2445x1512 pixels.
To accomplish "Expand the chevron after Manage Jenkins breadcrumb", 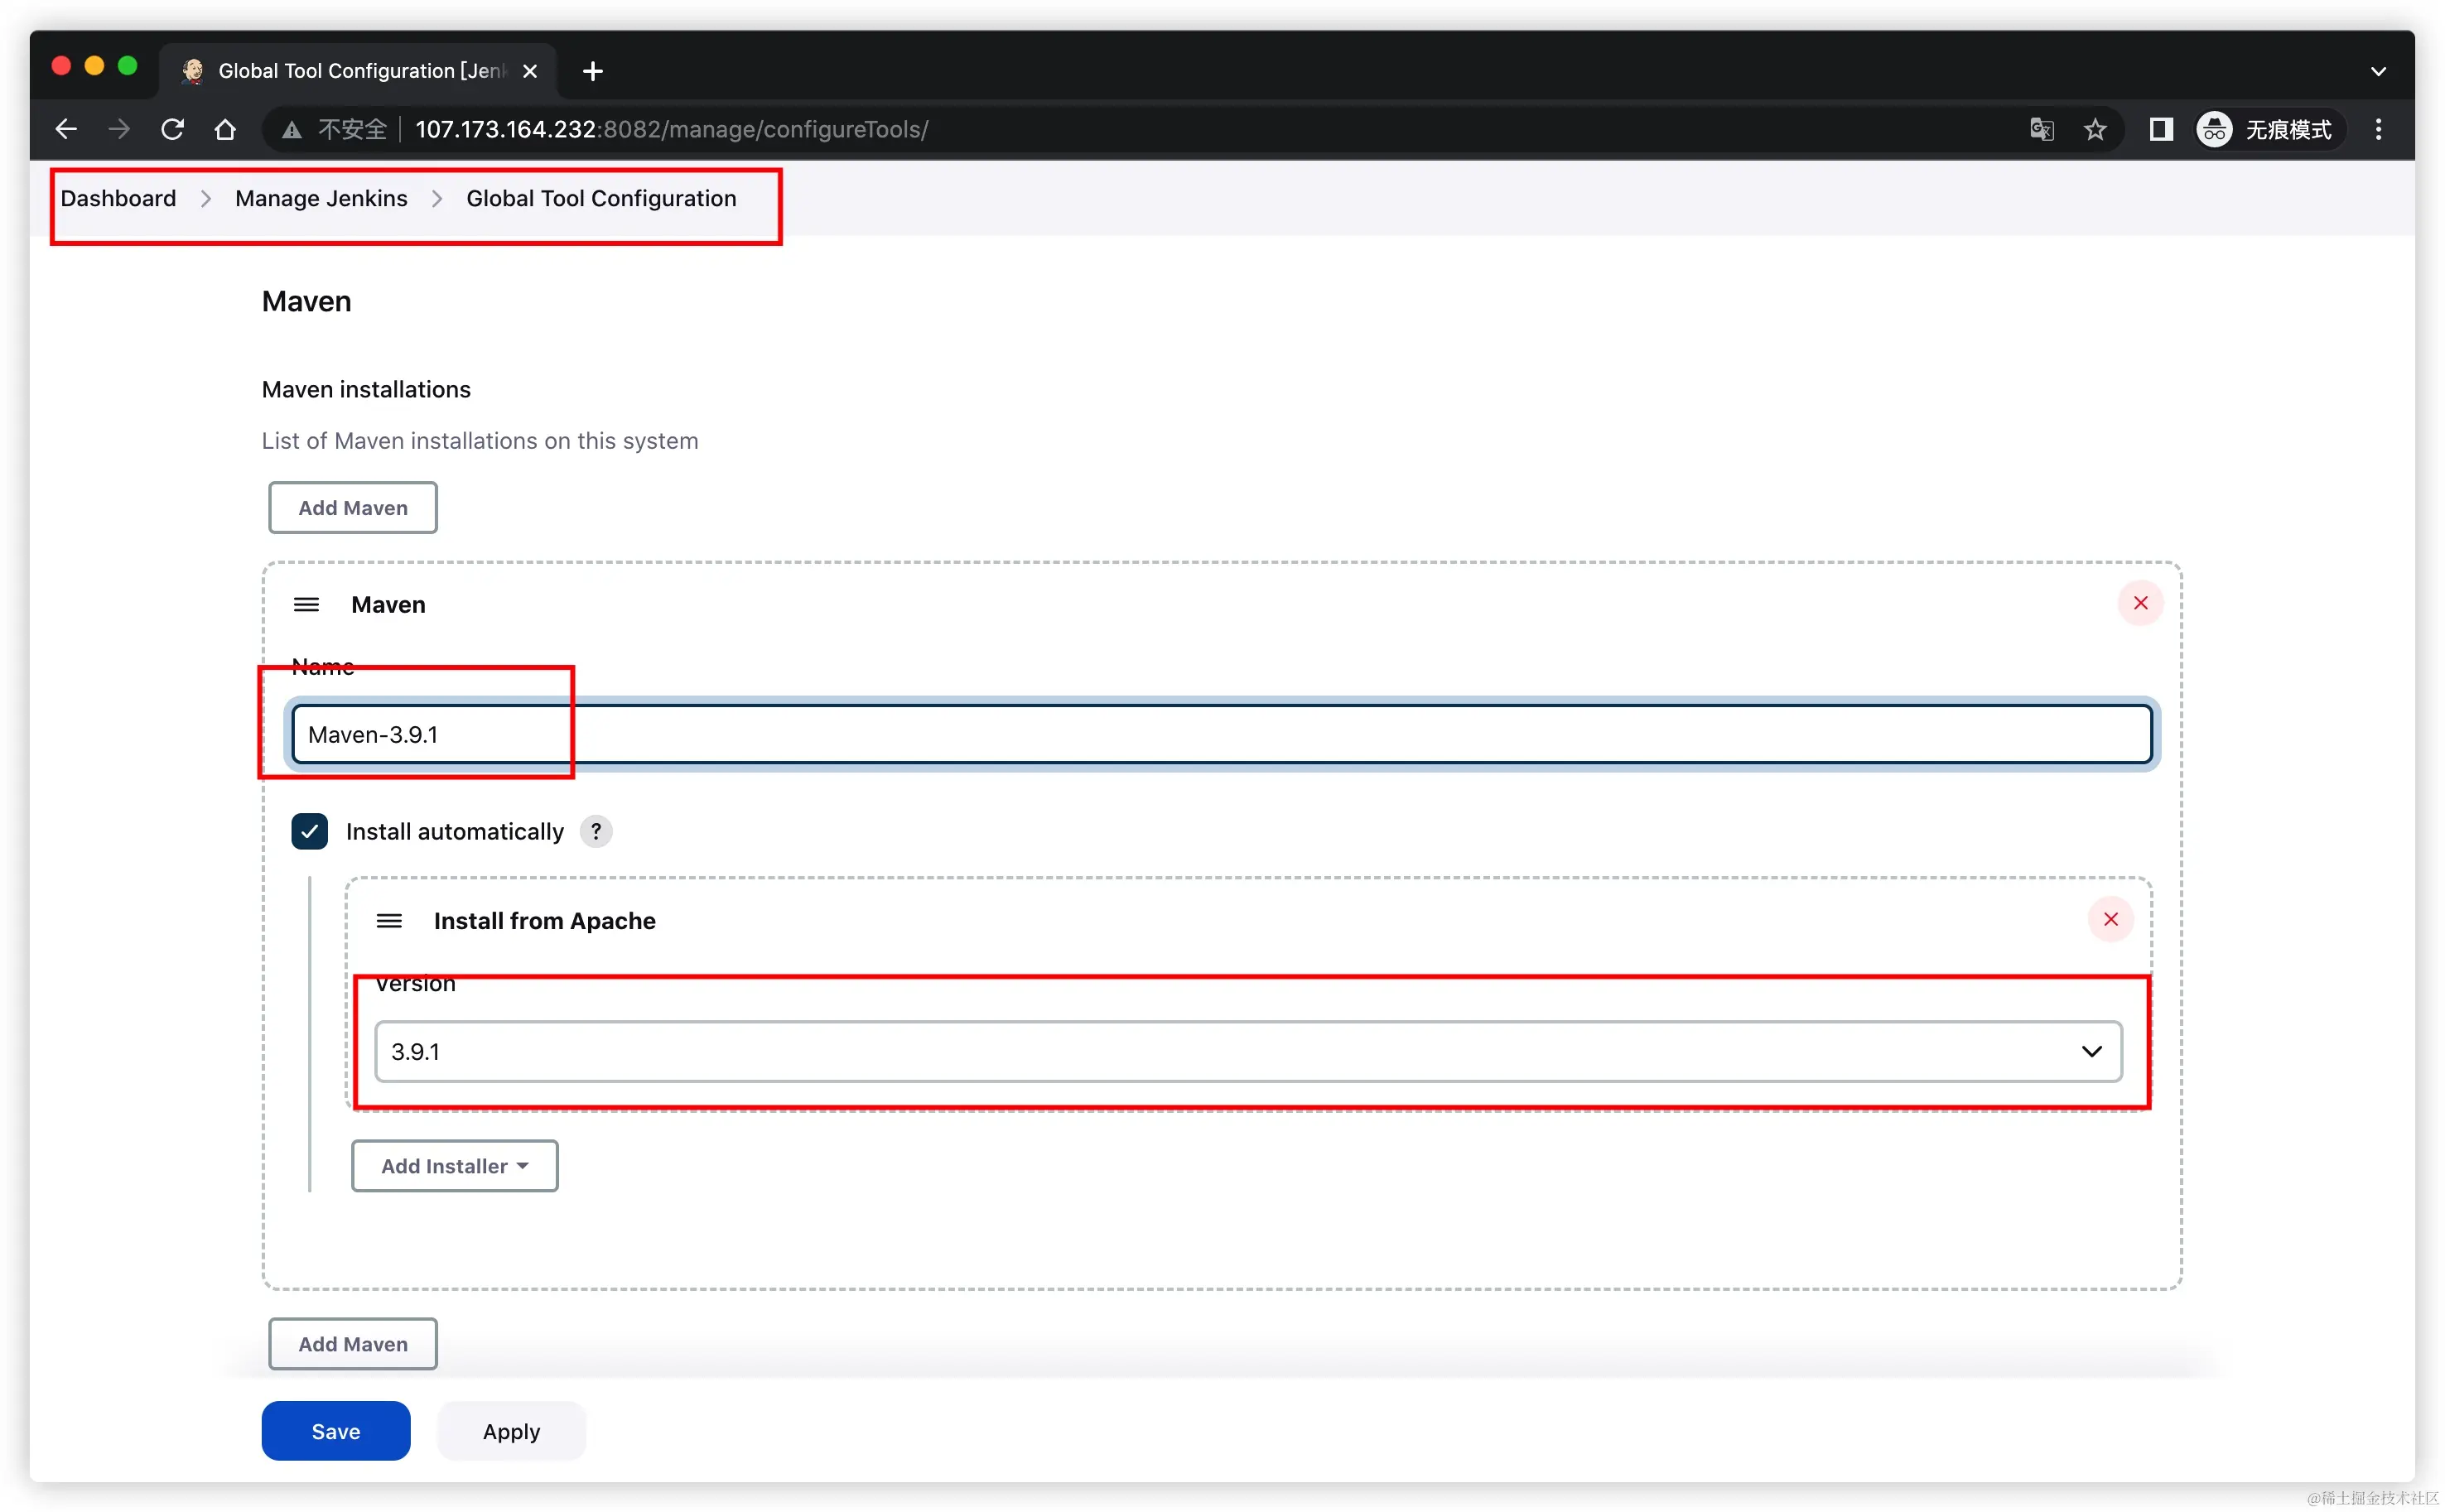I will pos(437,199).
